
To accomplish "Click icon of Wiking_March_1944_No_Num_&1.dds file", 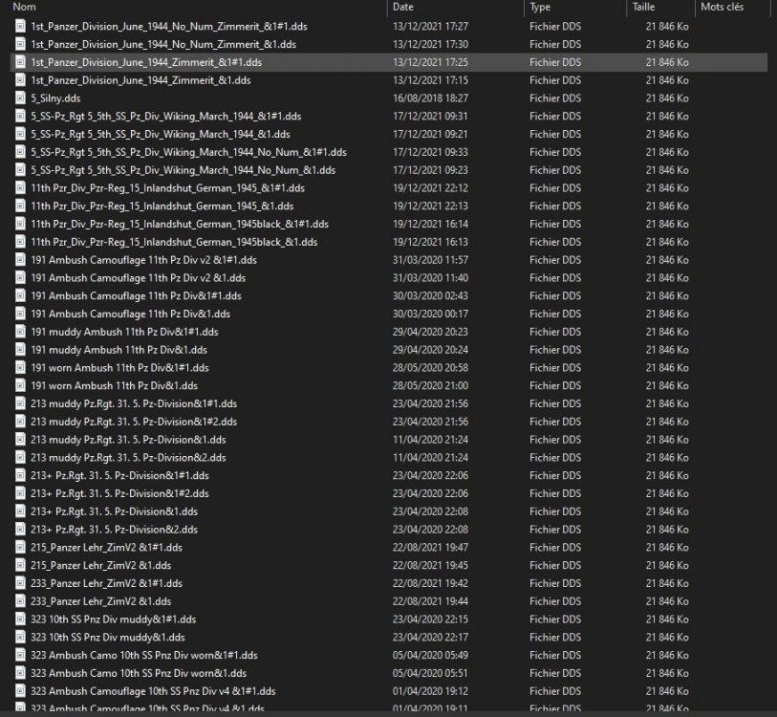I will pos(20,170).
